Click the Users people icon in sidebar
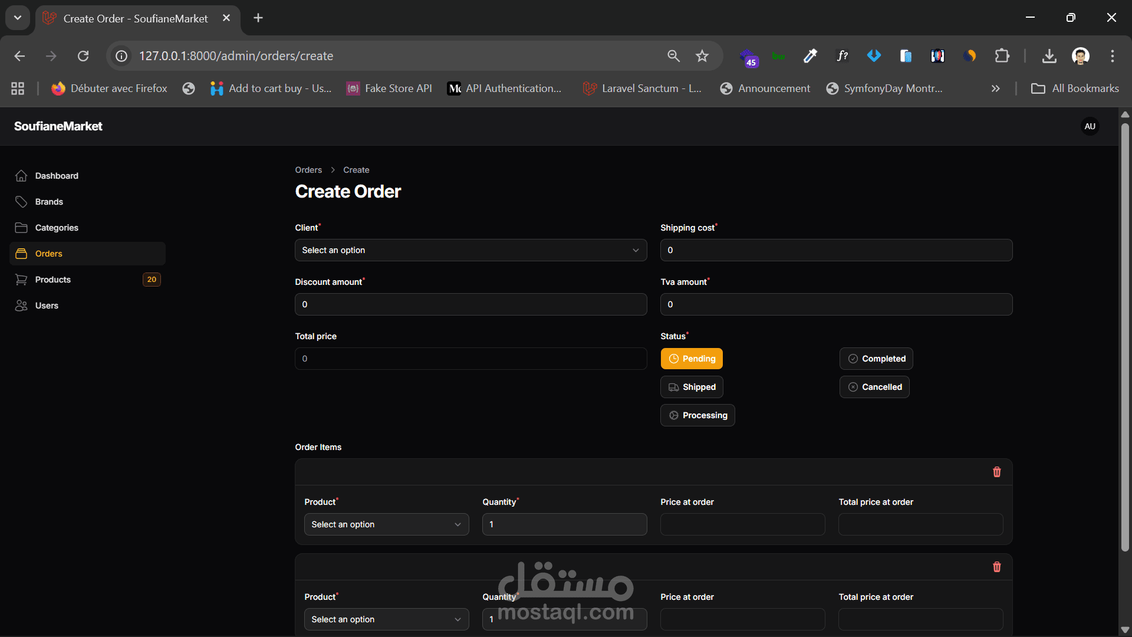The width and height of the screenshot is (1132, 637). [x=21, y=306]
